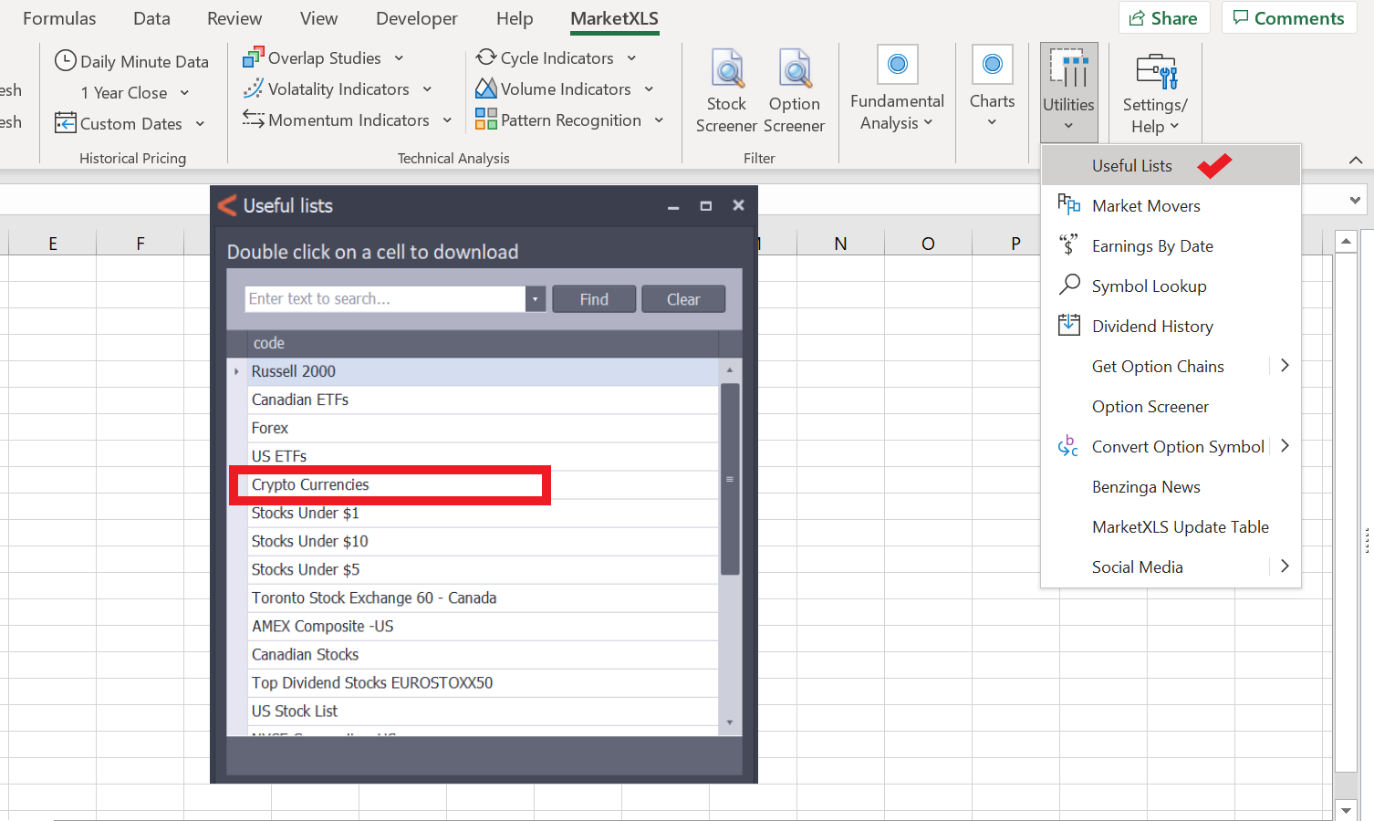Select Market Movers from Utilities menu
The image size is (1374, 821).
pyautogui.click(x=1146, y=206)
